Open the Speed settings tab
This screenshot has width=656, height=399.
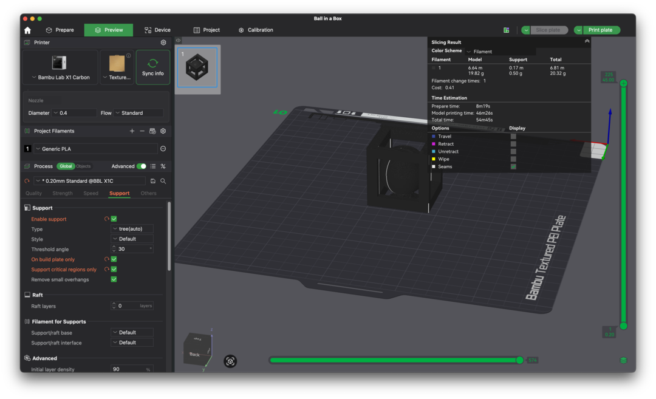point(91,193)
